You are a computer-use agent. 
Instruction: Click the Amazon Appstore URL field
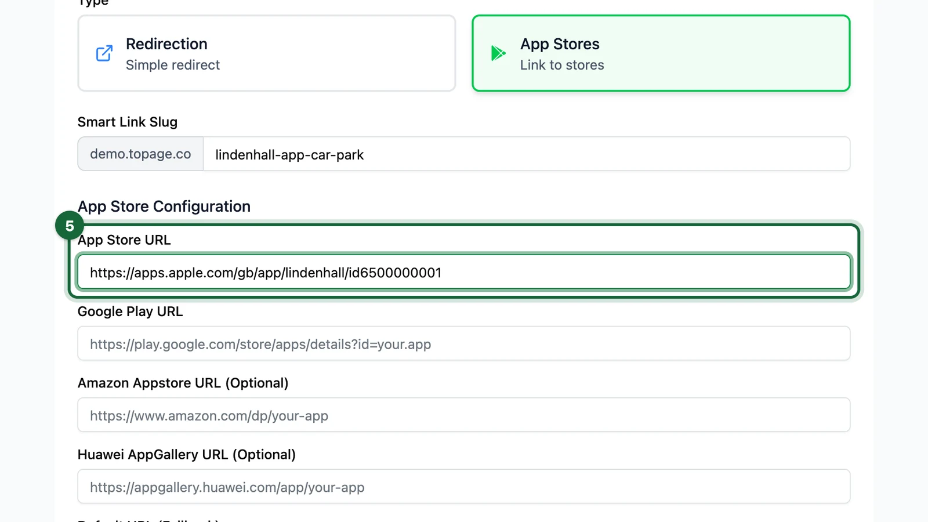[464, 415]
